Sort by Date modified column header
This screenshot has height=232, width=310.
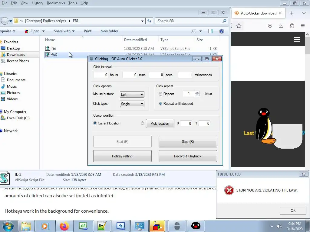135,40
